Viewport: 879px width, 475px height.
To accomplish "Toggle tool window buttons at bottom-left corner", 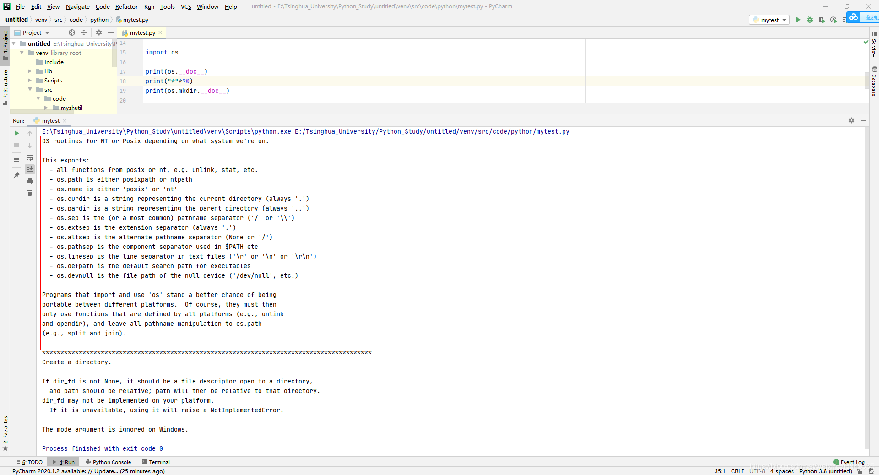I will click(x=5, y=471).
